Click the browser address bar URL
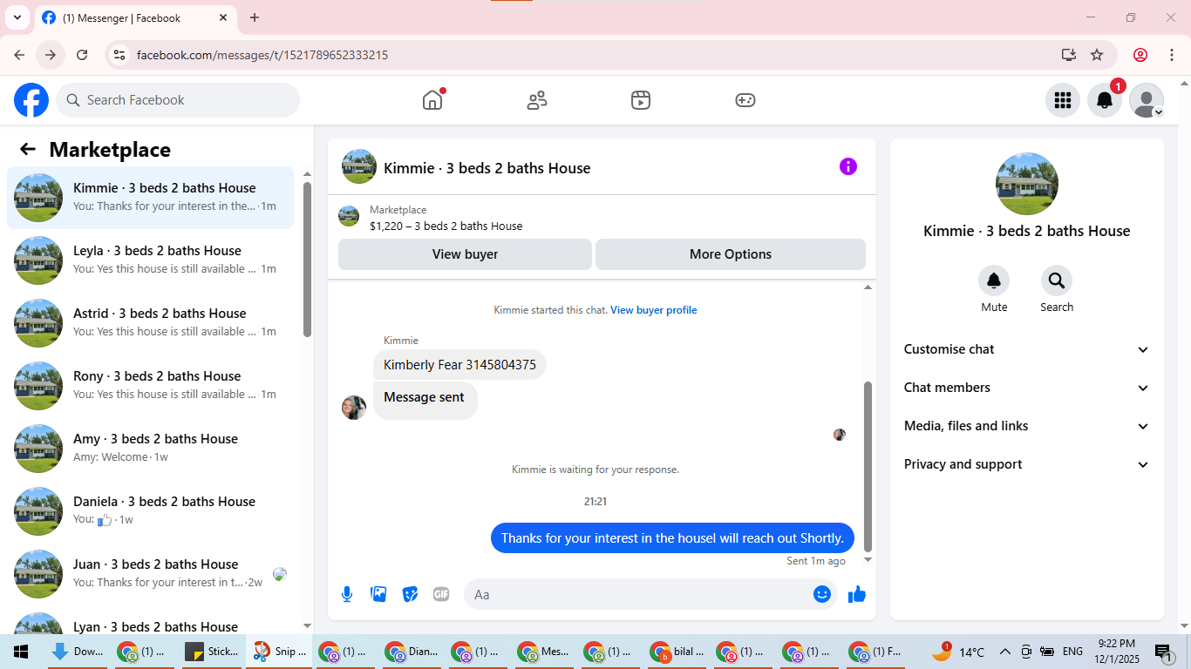This screenshot has height=669, width=1191. pos(262,55)
